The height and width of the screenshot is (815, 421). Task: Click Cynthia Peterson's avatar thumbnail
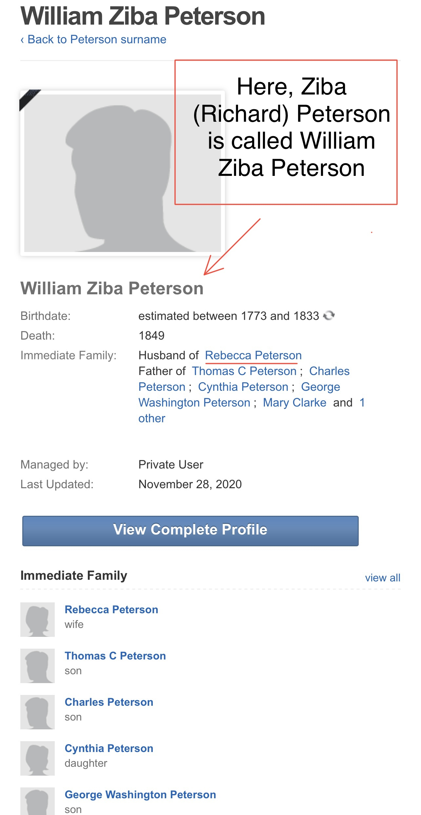(x=37, y=758)
